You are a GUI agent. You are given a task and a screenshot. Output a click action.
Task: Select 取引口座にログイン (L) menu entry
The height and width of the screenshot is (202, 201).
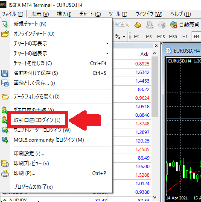38,120
